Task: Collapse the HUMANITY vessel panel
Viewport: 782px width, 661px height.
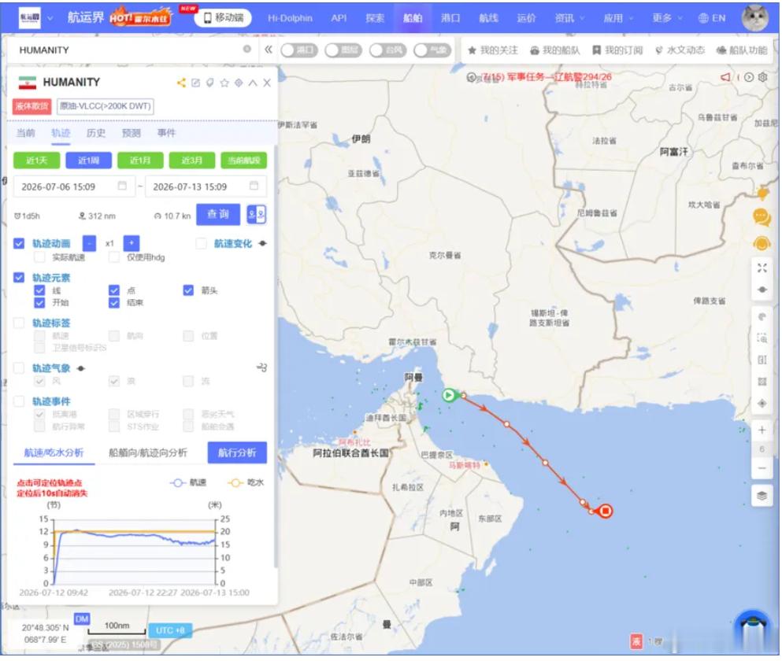Action: 253,83
